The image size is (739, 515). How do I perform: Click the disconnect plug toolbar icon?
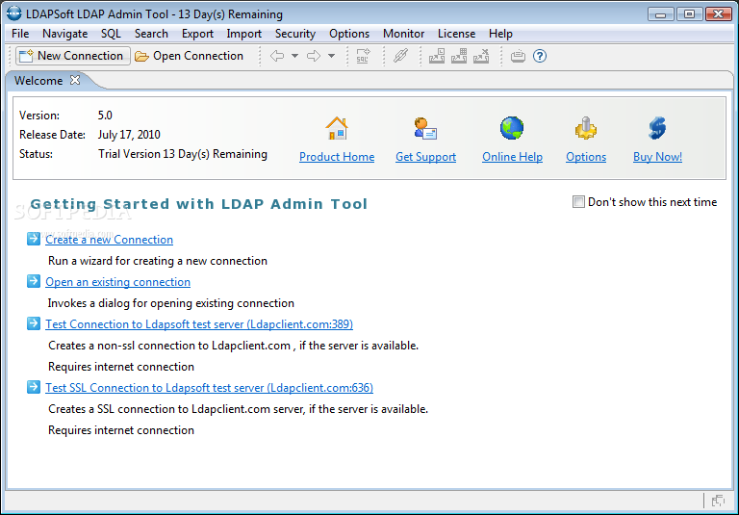pyautogui.click(x=400, y=56)
